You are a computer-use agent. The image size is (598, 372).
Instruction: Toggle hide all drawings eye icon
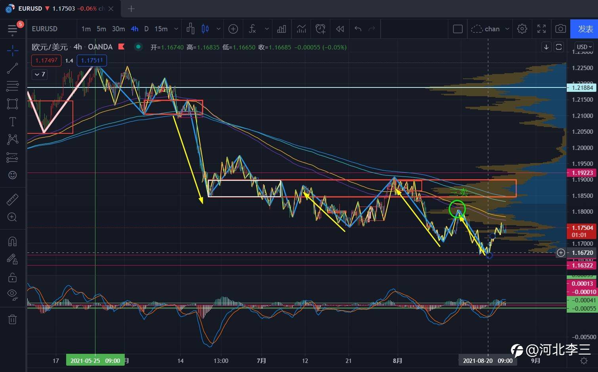(12, 294)
